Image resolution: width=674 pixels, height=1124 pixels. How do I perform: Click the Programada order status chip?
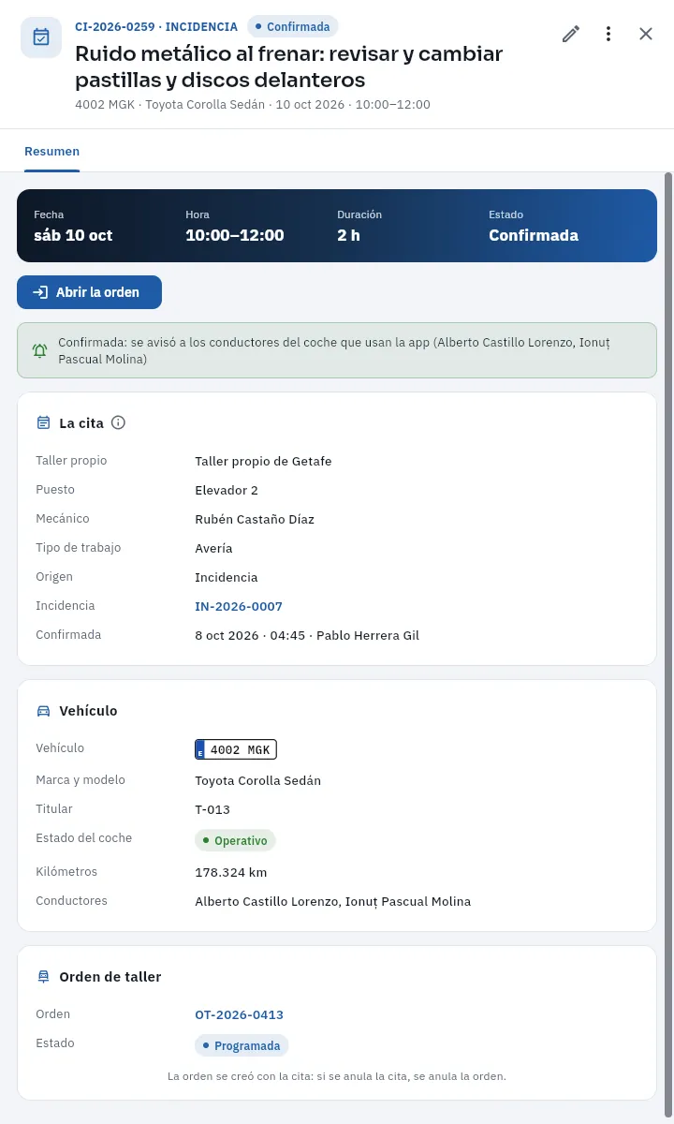(x=242, y=1045)
